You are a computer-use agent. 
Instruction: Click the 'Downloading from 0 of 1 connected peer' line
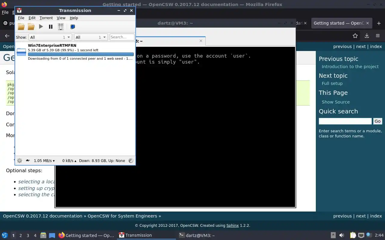[x=80, y=58]
